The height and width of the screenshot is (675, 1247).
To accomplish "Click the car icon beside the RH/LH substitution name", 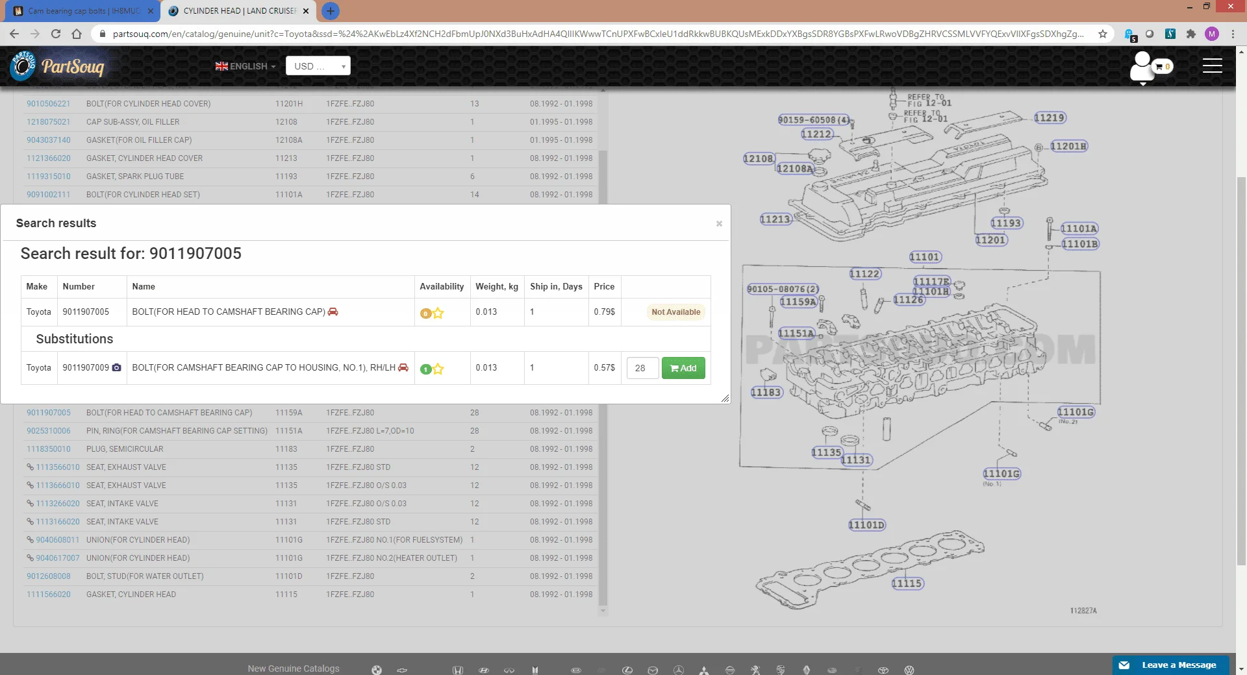I will point(403,367).
